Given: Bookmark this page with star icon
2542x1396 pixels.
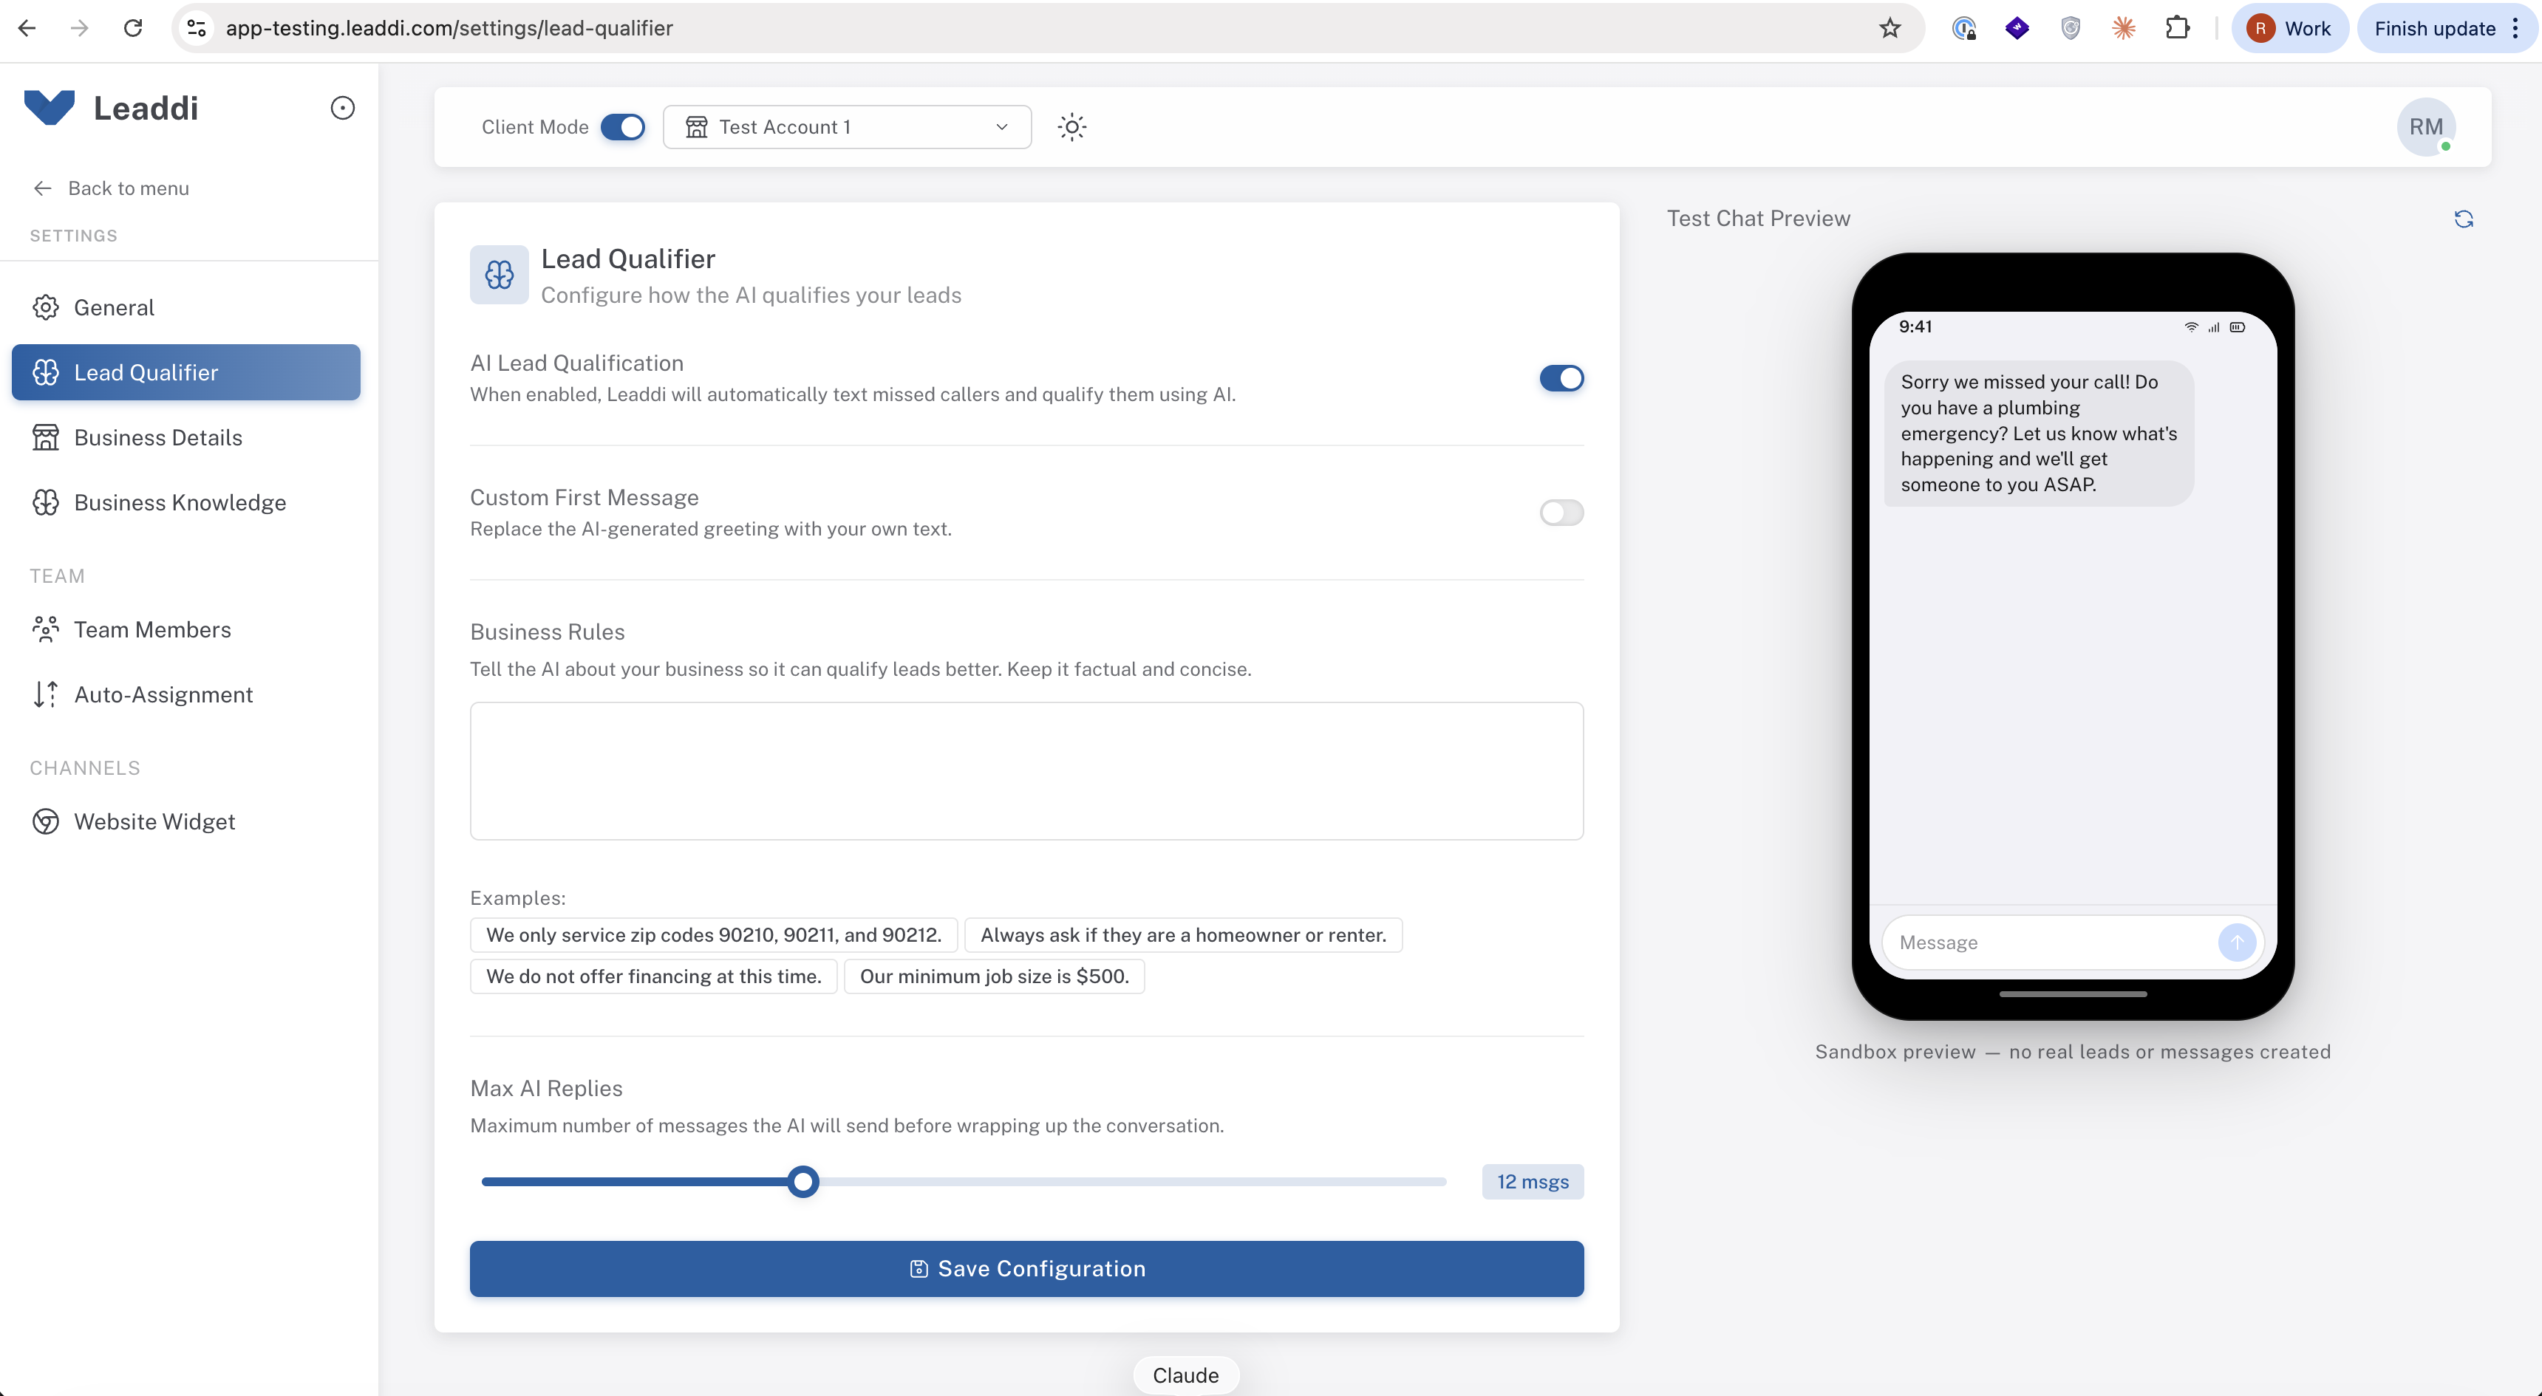Looking at the screenshot, I should 1889,29.
